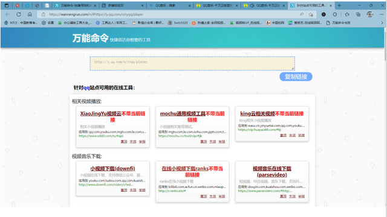Open the 小视频下载(downfi) tool link
The width and height of the screenshot is (387, 217).
(112, 169)
